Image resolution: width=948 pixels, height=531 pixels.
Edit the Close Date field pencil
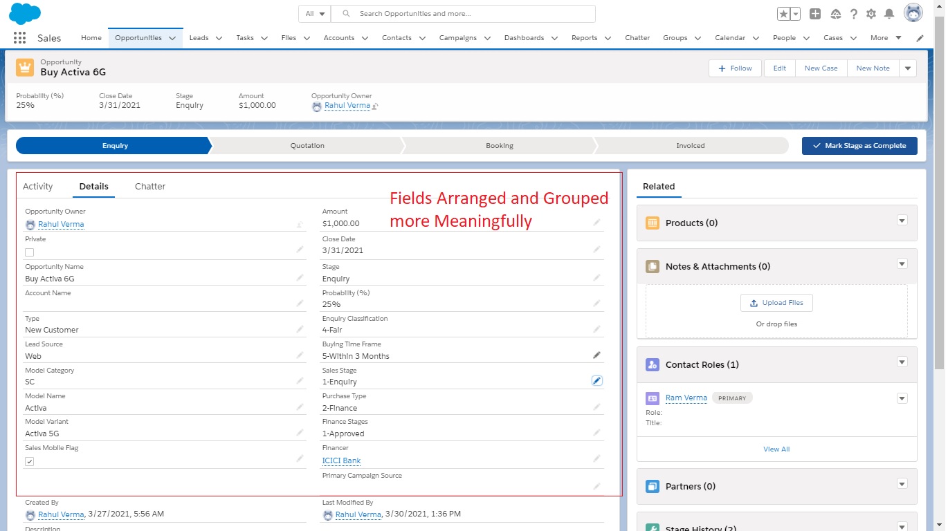[x=596, y=250]
